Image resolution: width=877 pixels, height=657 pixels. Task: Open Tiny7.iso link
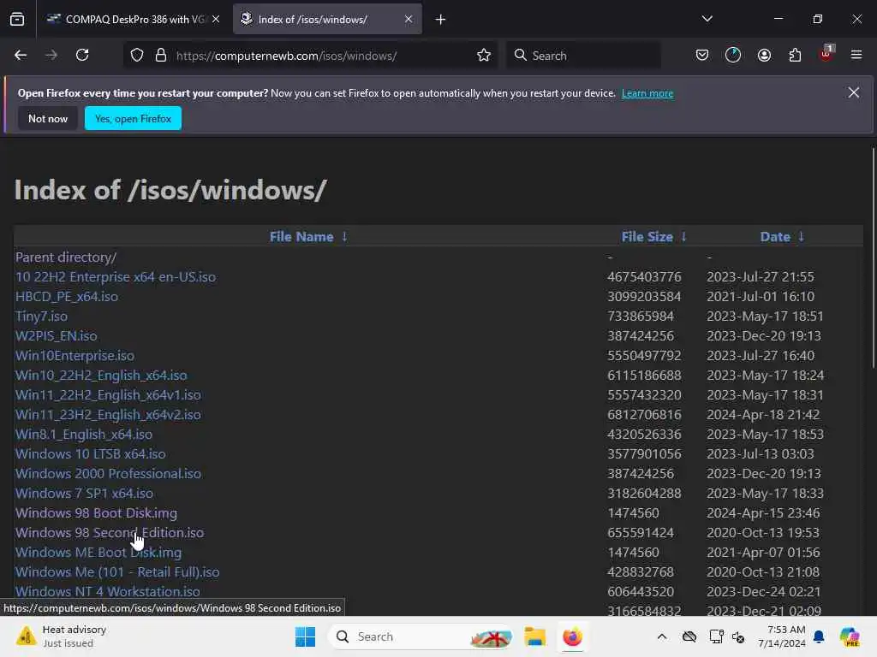point(41,317)
